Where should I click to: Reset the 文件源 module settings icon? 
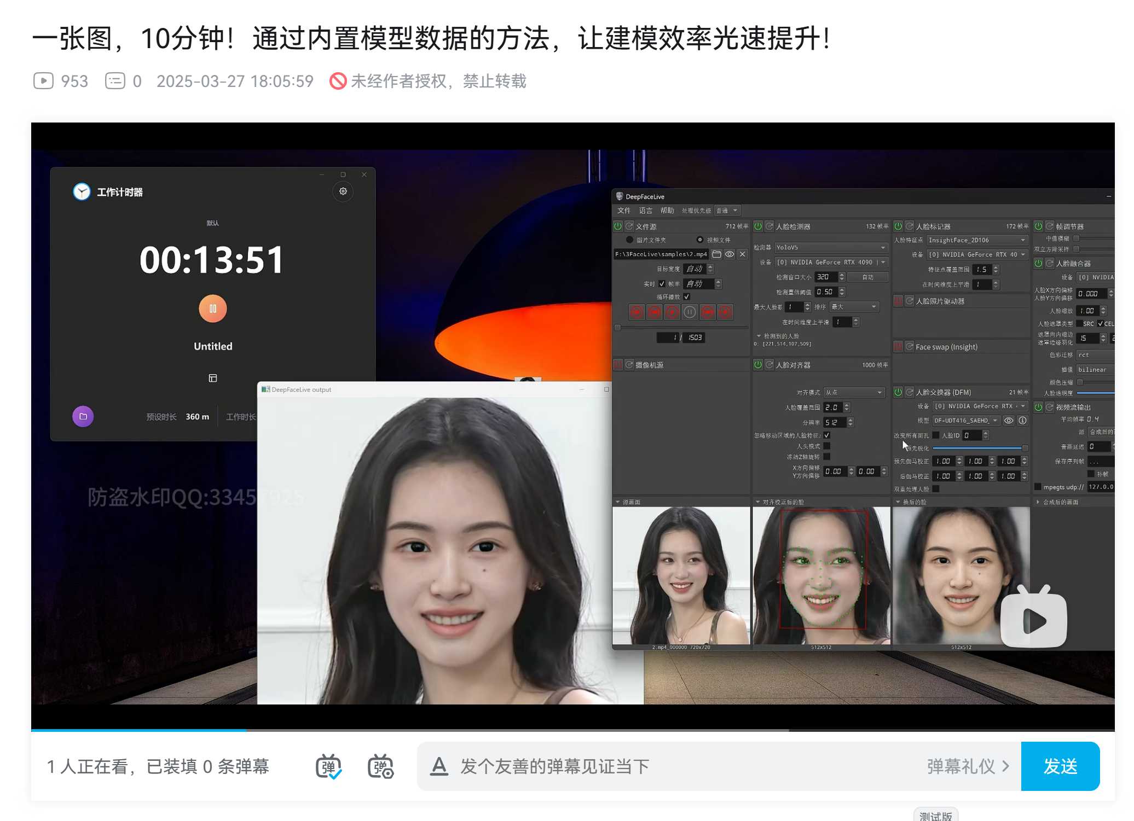(x=629, y=226)
